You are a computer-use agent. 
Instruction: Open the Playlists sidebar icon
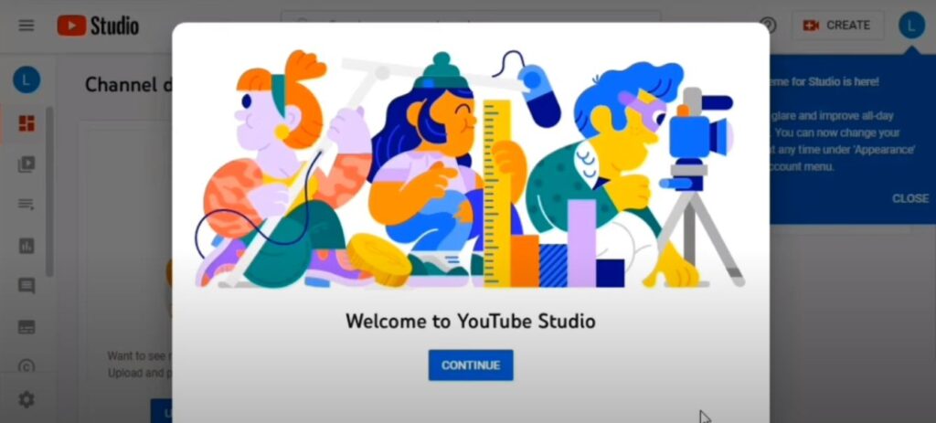click(x=27, y=205)
